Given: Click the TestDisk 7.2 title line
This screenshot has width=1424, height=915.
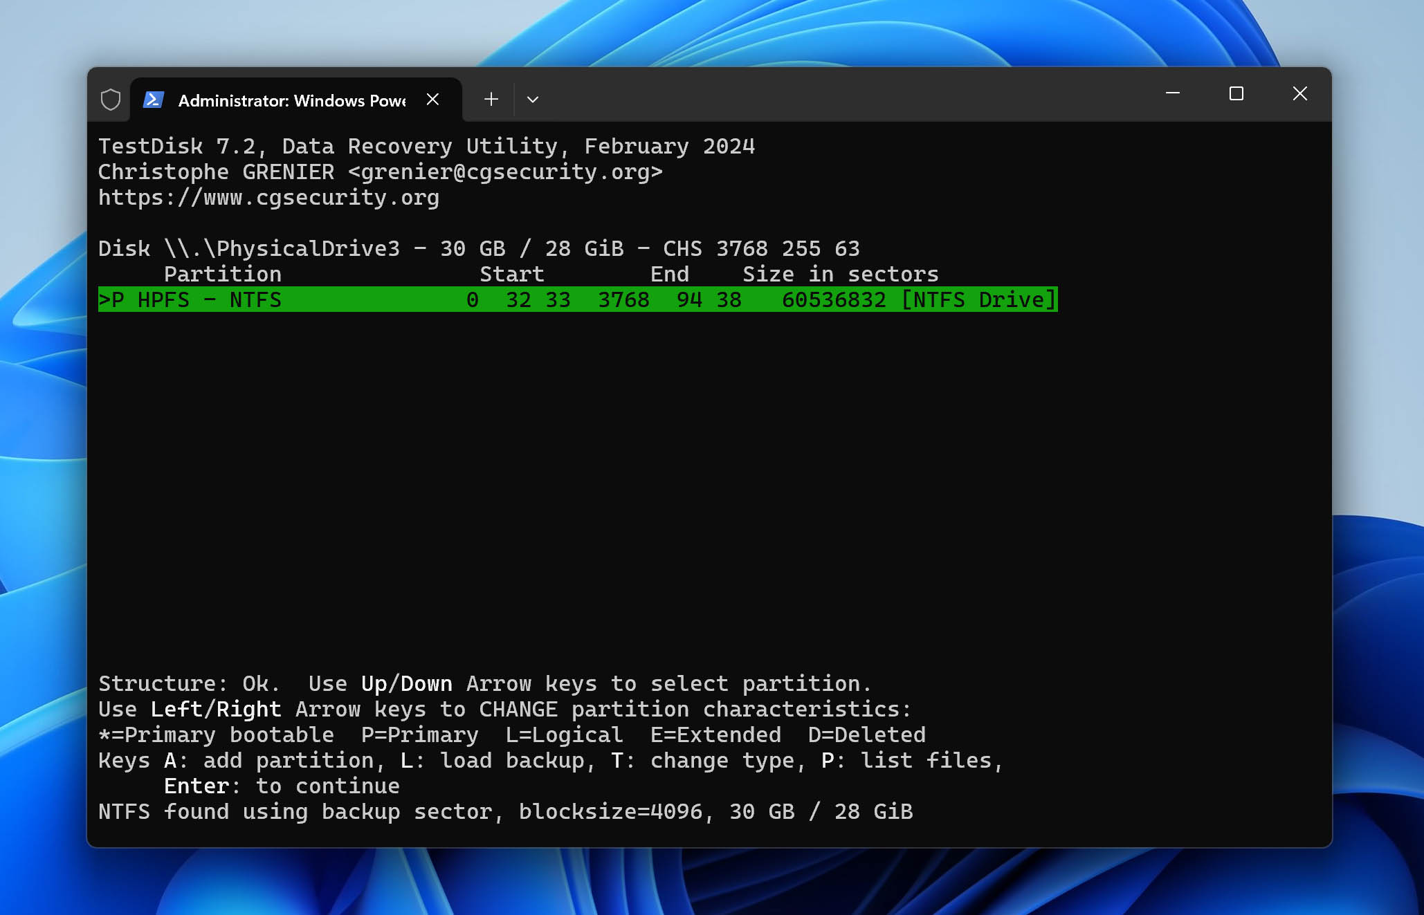Looking at the screenshot, I should click(426, 147).
